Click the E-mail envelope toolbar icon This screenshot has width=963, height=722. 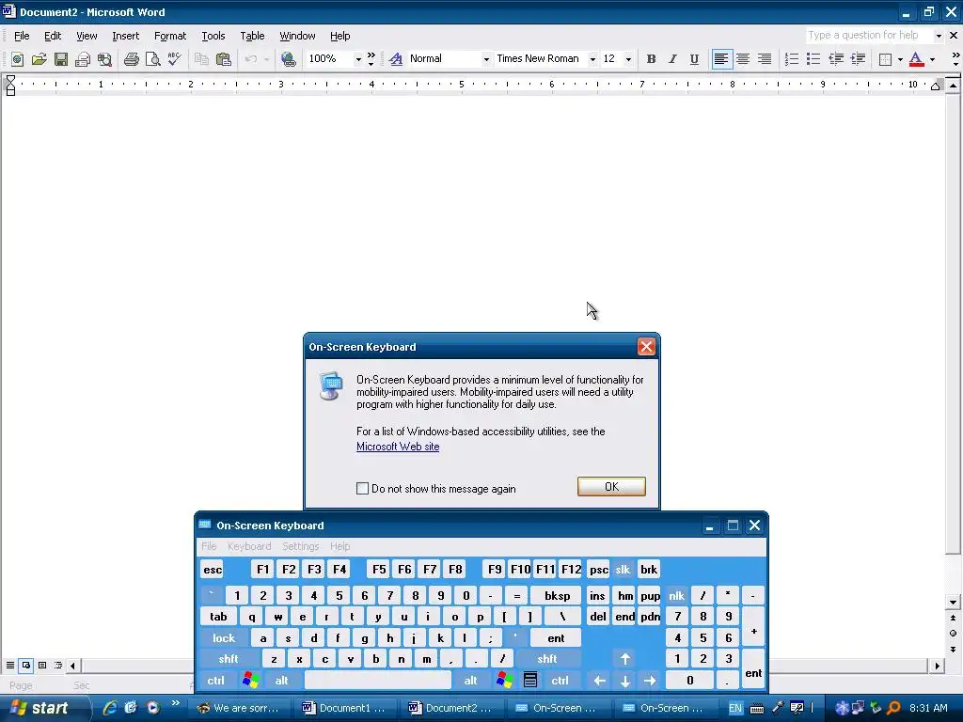[x=83, y=59]
